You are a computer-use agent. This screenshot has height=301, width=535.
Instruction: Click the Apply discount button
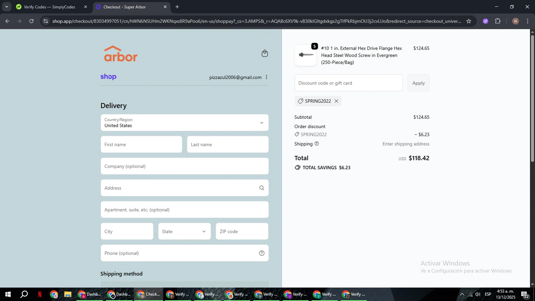(x=418, y=83)
